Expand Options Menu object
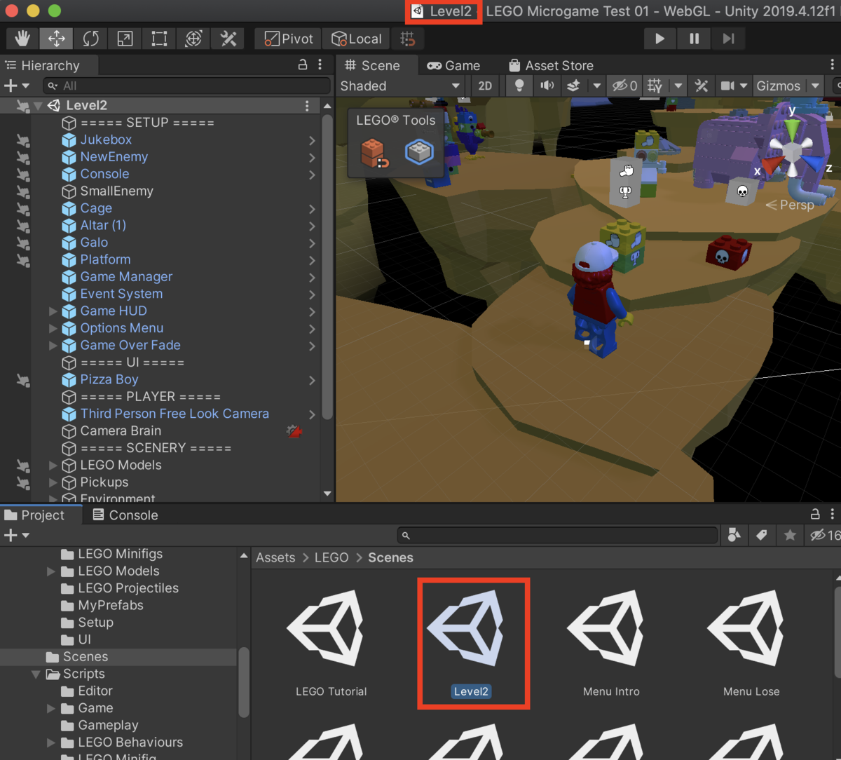 tap(53, 328)
